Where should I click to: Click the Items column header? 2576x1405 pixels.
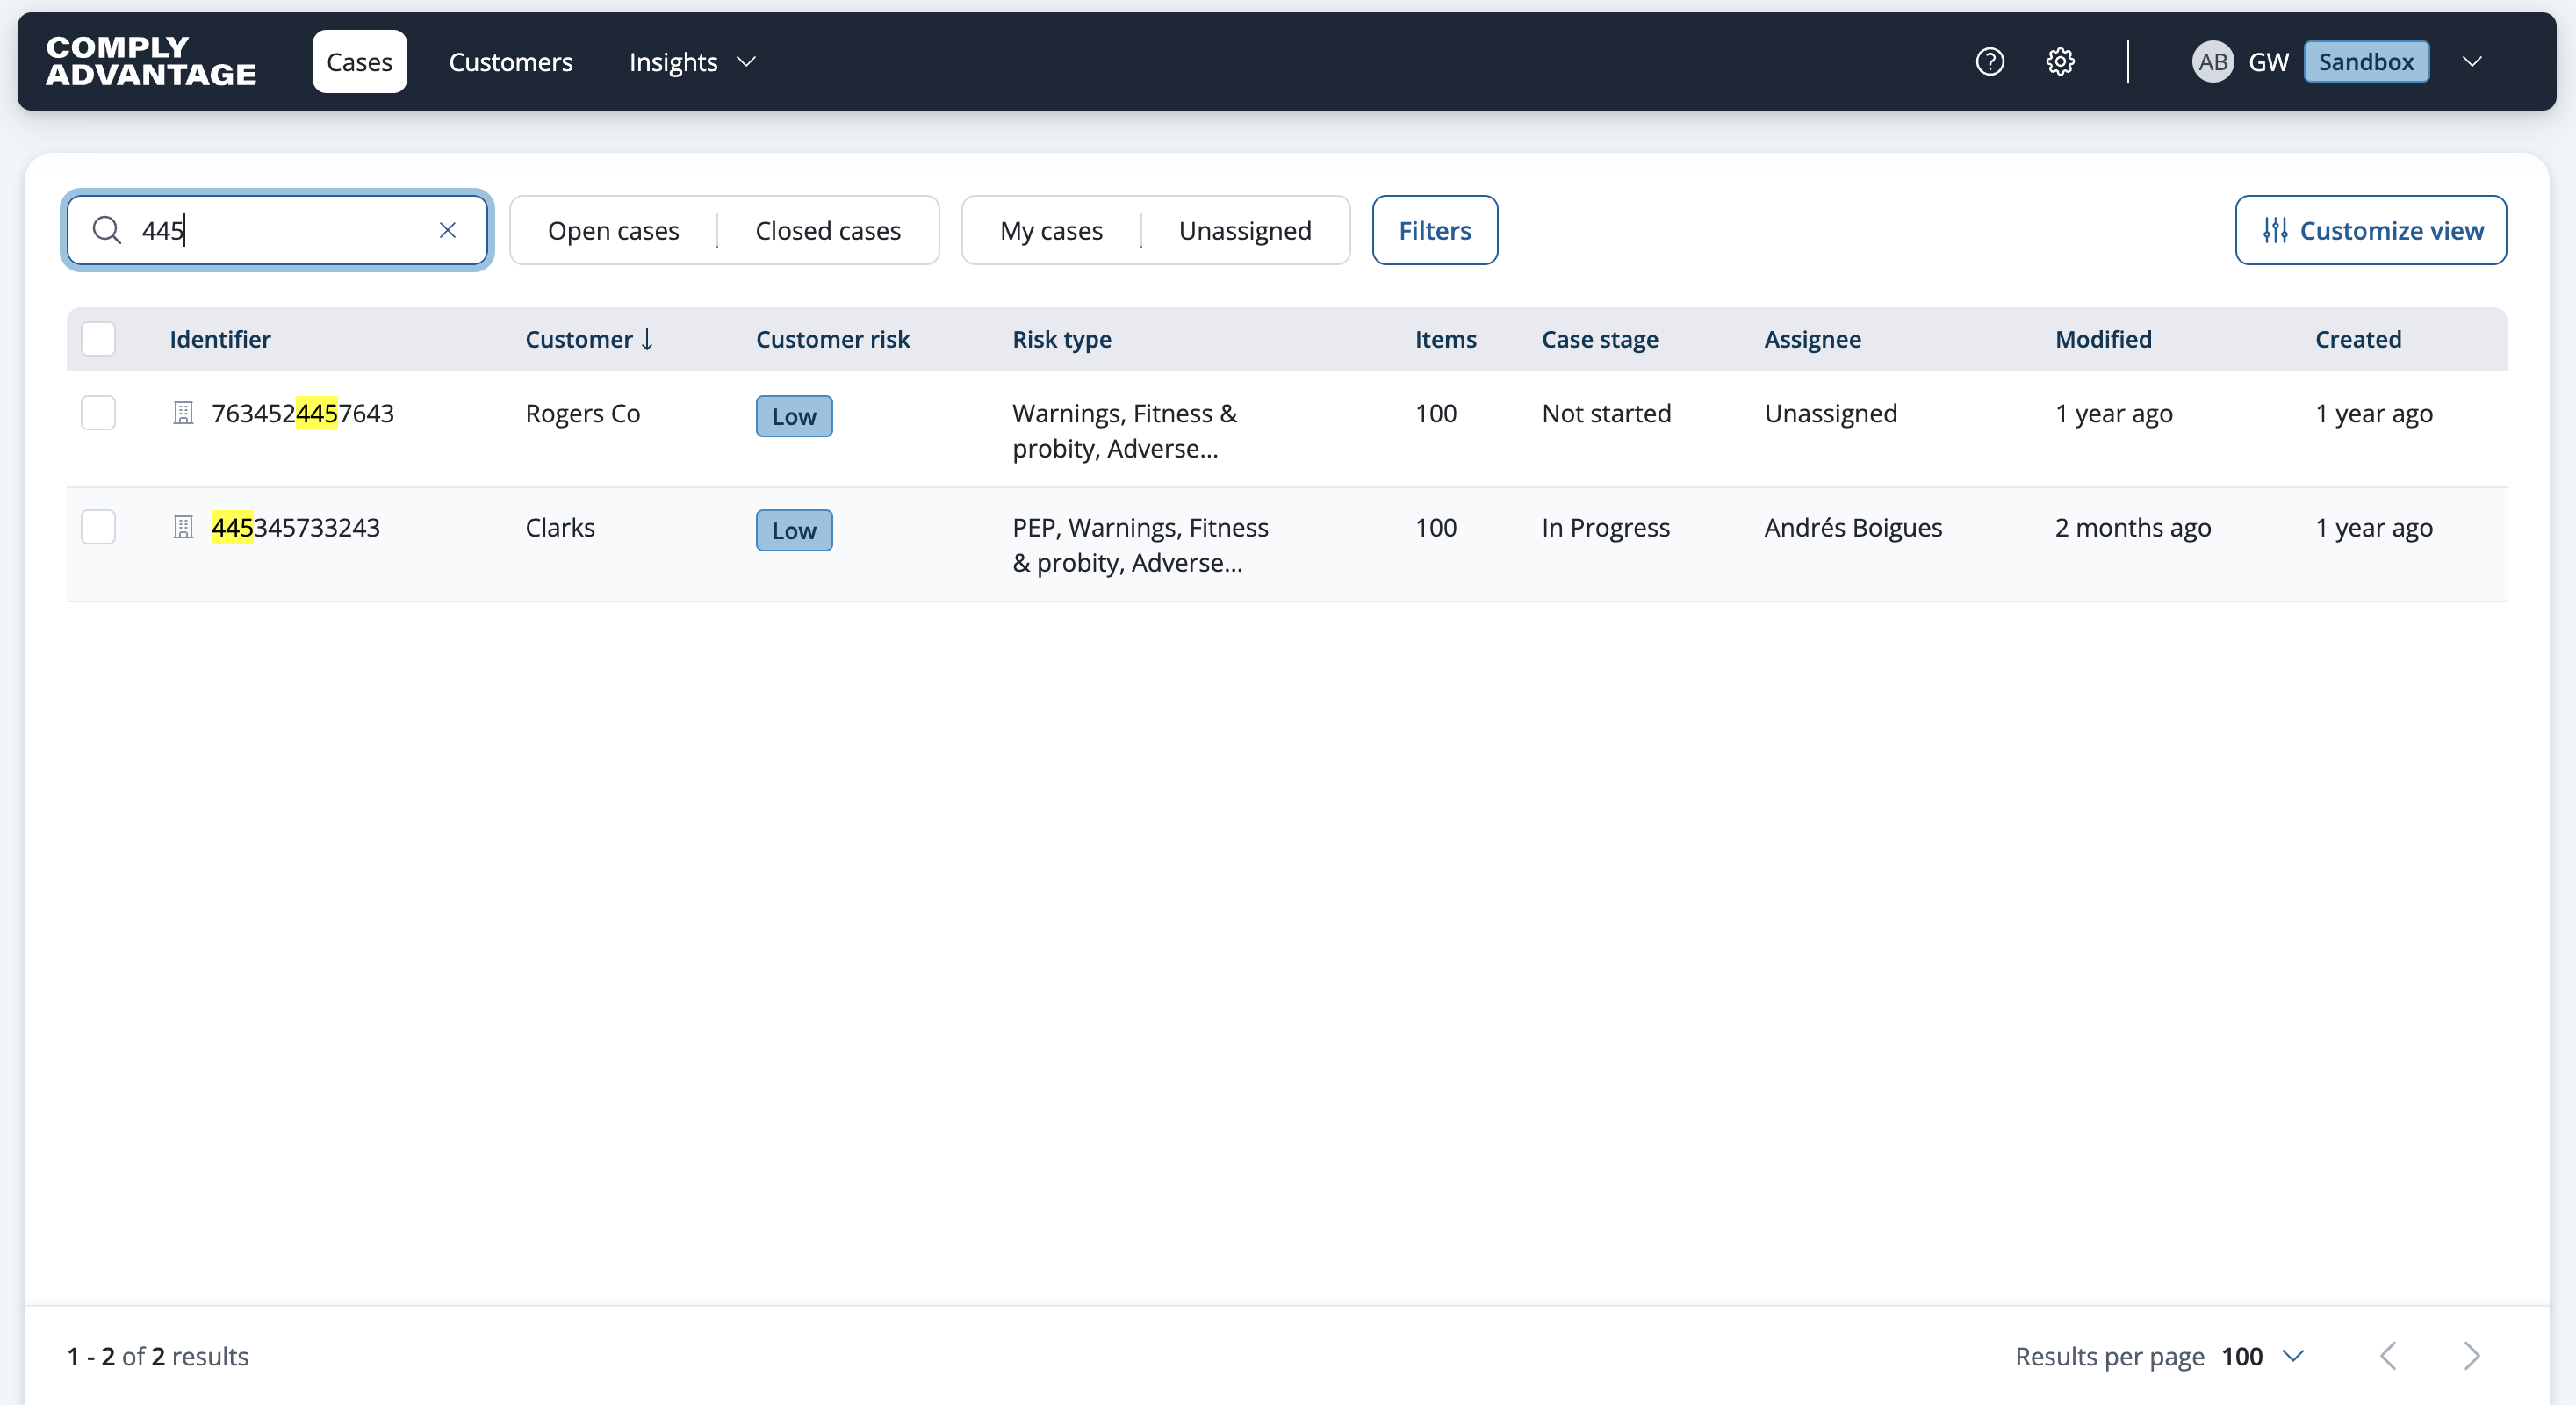coord(1446,340)
